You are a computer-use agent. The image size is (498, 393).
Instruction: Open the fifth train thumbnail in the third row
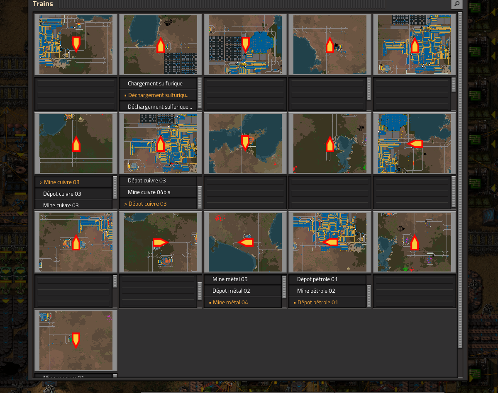[x=415, y=242]
